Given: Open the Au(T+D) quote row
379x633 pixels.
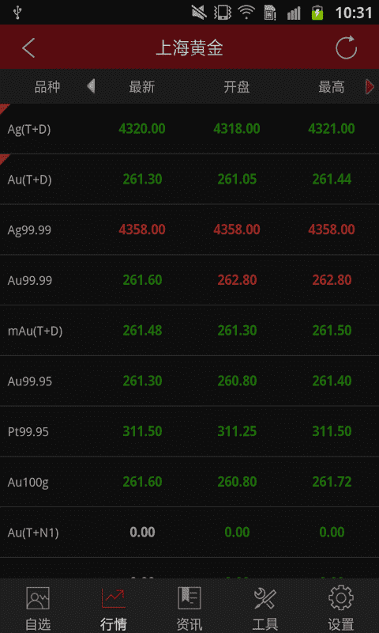Looking at the screenshot, I should (189, 180).
